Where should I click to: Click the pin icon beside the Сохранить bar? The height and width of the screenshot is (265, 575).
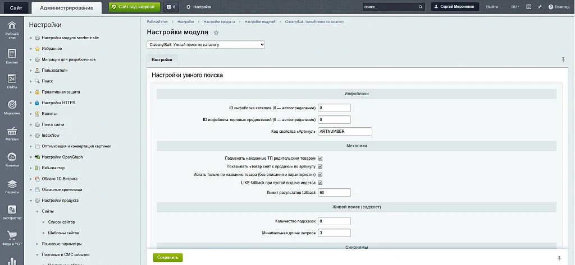tap(559, 258)
